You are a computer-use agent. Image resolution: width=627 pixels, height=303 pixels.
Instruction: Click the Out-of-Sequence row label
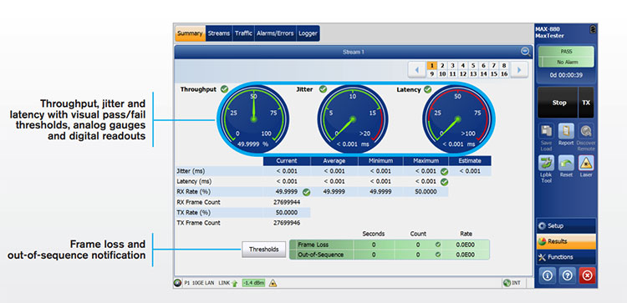click(321, 255)
